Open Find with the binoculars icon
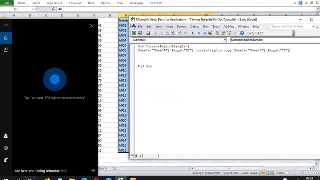320x180 pixels. tap(173, 33)
